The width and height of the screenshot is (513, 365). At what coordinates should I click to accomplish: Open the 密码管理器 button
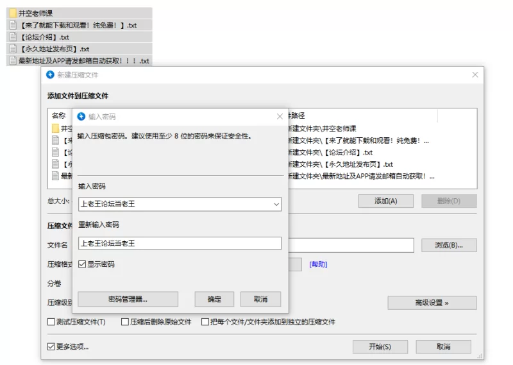pyautogui.click(x=128, y=299)
